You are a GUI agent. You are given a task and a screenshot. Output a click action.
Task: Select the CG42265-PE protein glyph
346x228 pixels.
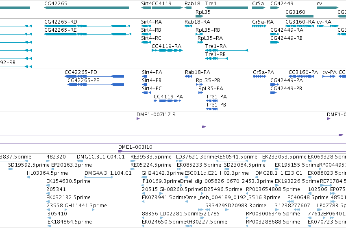coord(96,85)
